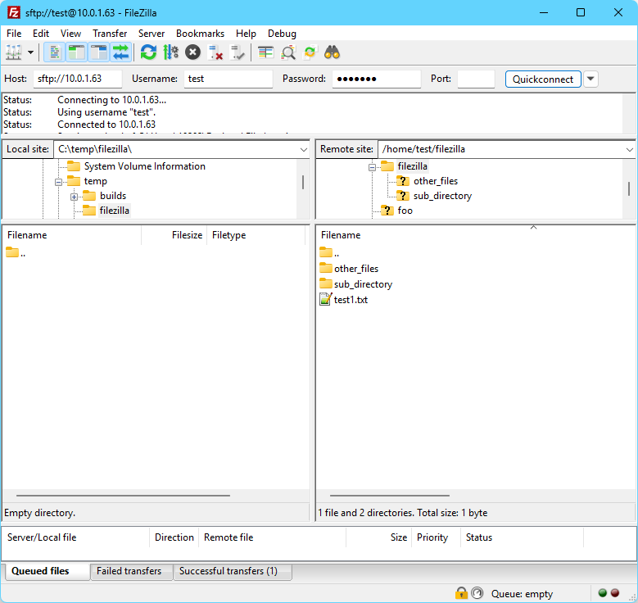Click the Quickconnect button
638x603 pixels.
543,79
